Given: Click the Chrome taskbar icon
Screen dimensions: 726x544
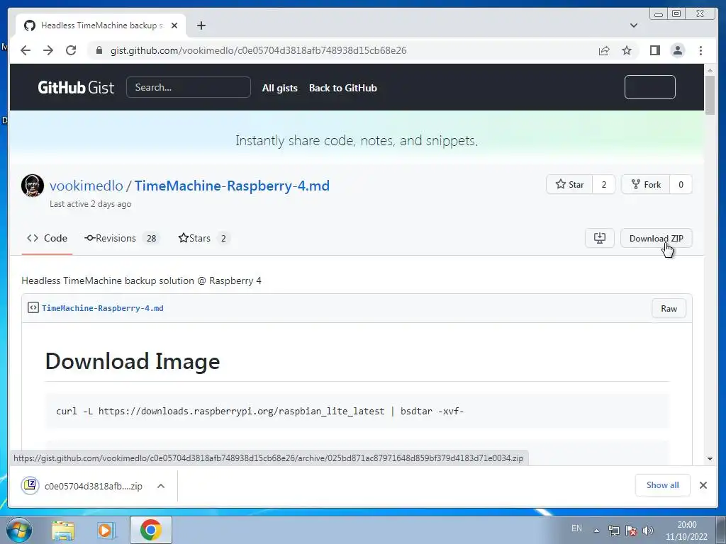Looking at the screenshot, I should point(150,530).
